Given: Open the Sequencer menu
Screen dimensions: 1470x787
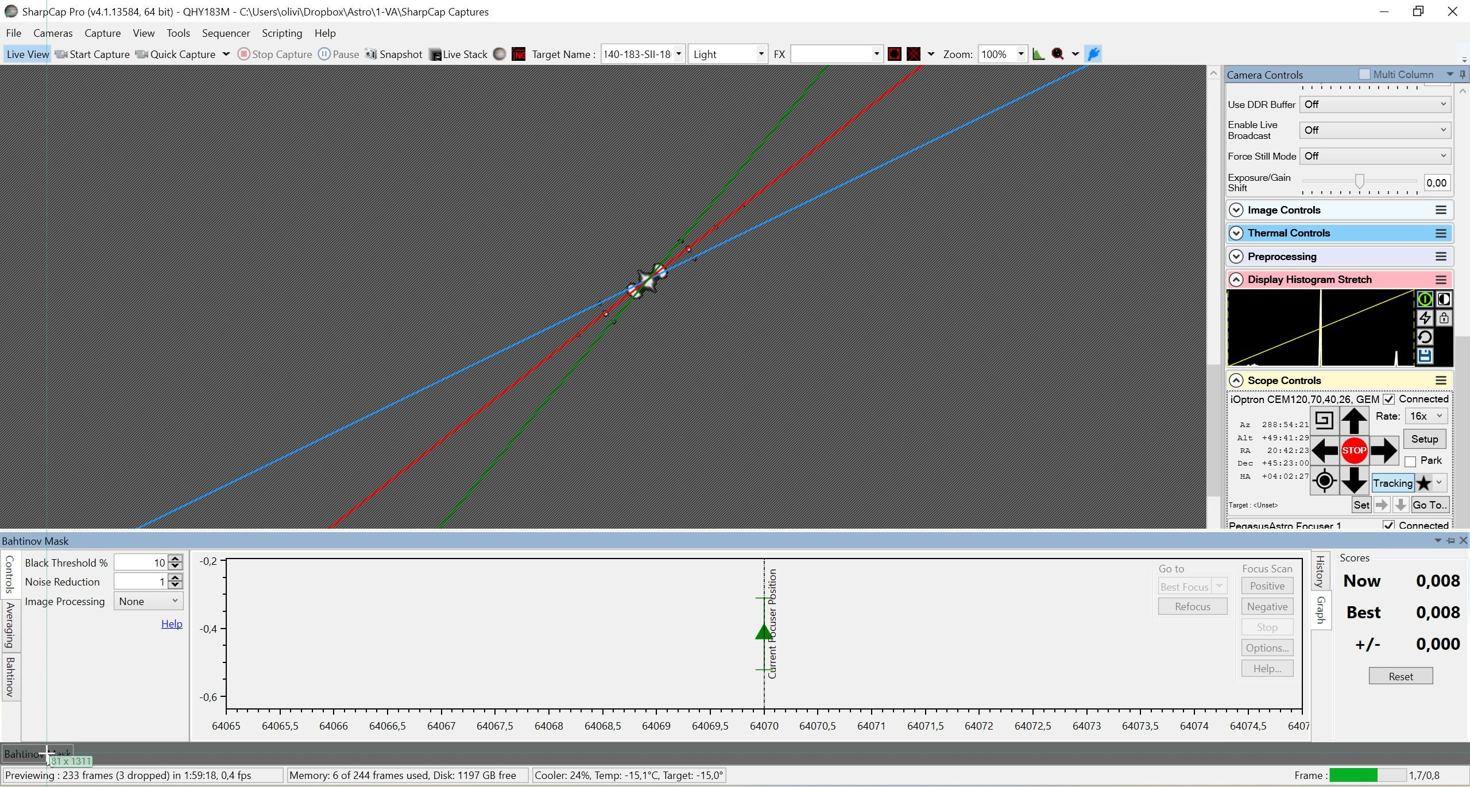Looking at the screenshot, I should pyautogui.click(x=226, y=33).
